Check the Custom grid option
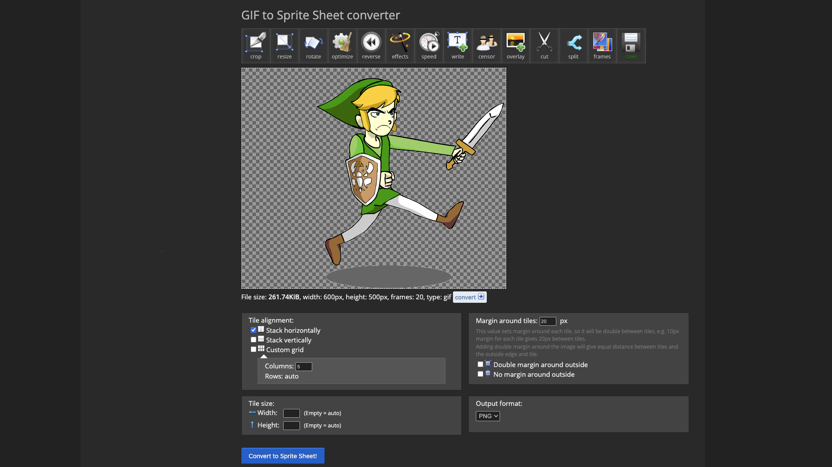This screenshot has height=467, width=832. [x=253, y=349]
